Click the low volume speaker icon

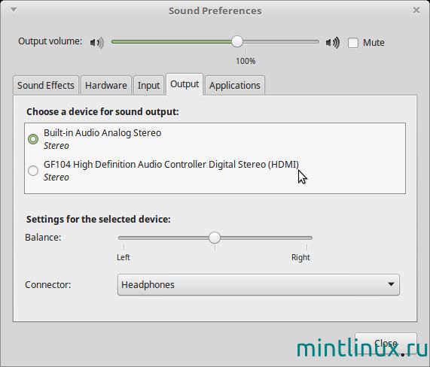(97, 43)
